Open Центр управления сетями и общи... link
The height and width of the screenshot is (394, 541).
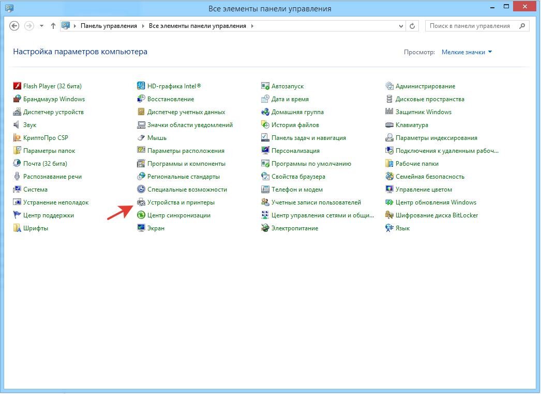pyautogui.click(x=323, y=215)
